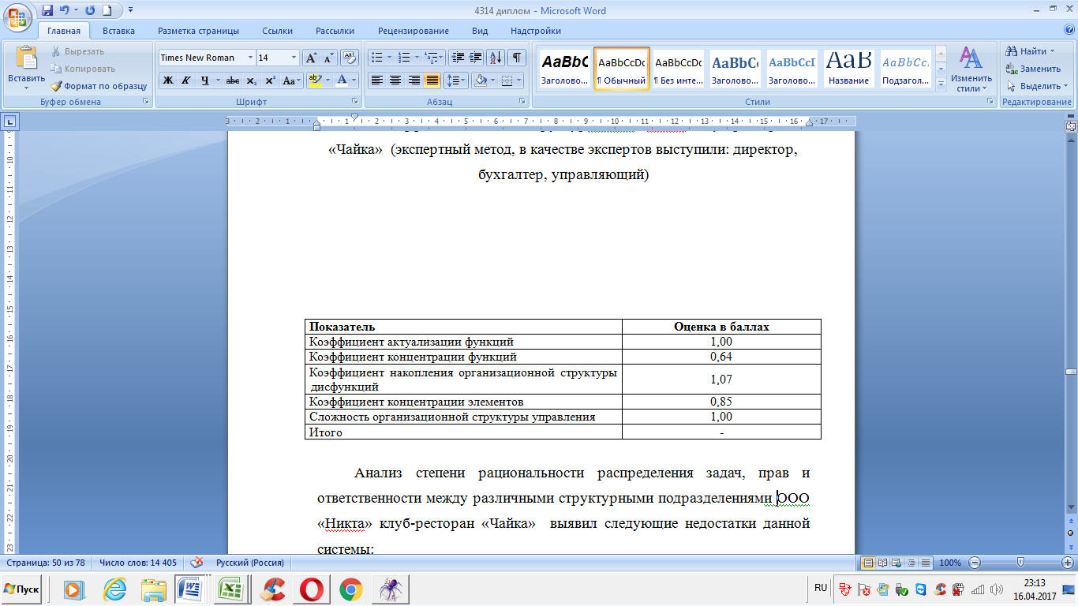The height and width of the screenshot is (606, 1078).
Task: Open Google Chrome from the taskbar
Action: tap(350, 589)
